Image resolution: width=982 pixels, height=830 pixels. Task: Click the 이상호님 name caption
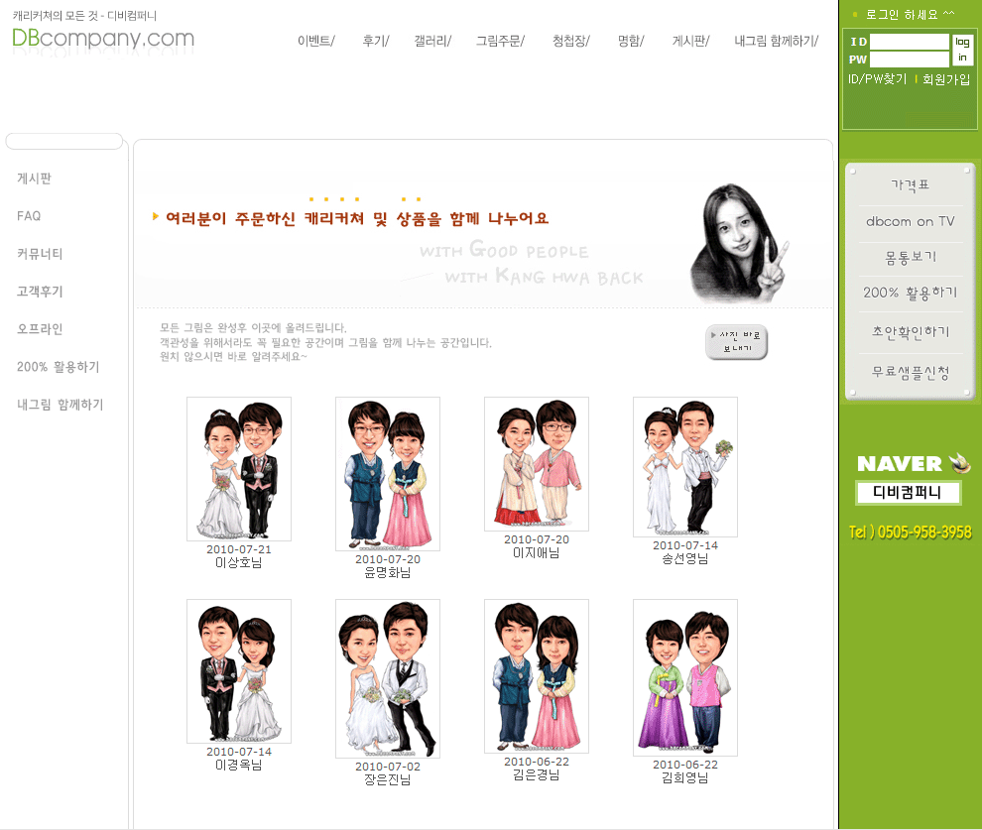[239, 562]
